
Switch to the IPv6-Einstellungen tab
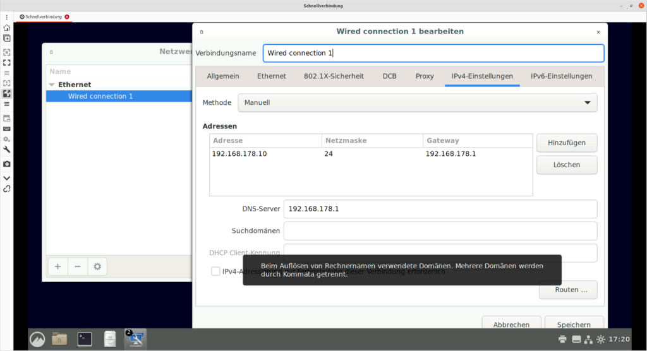(x=561, y=76)
